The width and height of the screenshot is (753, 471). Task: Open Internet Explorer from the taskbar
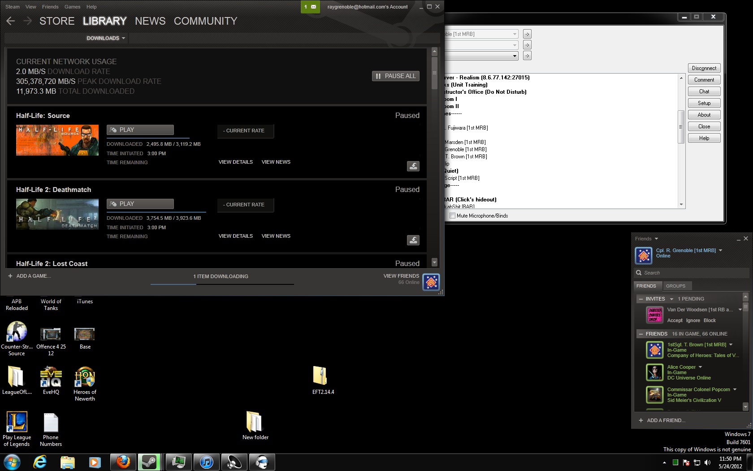click(x=40, y=462)
